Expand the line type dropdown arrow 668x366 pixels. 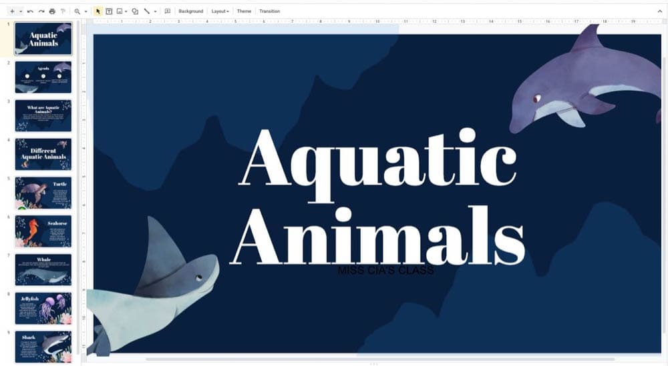point(155,11)
